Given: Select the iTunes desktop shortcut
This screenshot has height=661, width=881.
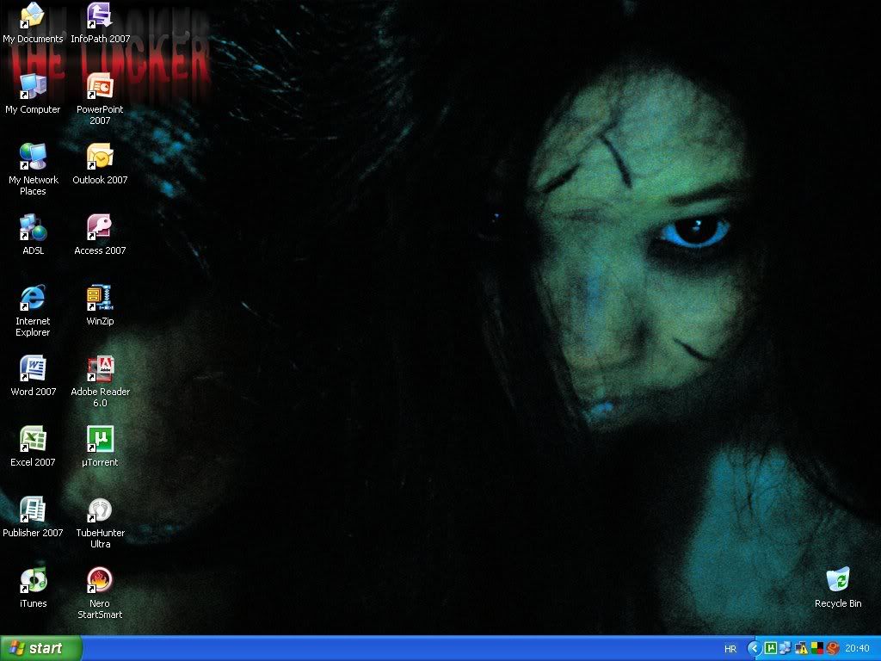Looking at the screenshot, I should pos(33,580).
